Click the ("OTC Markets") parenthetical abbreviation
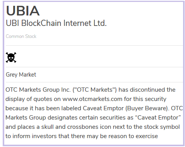 click(x=94, y=90)
